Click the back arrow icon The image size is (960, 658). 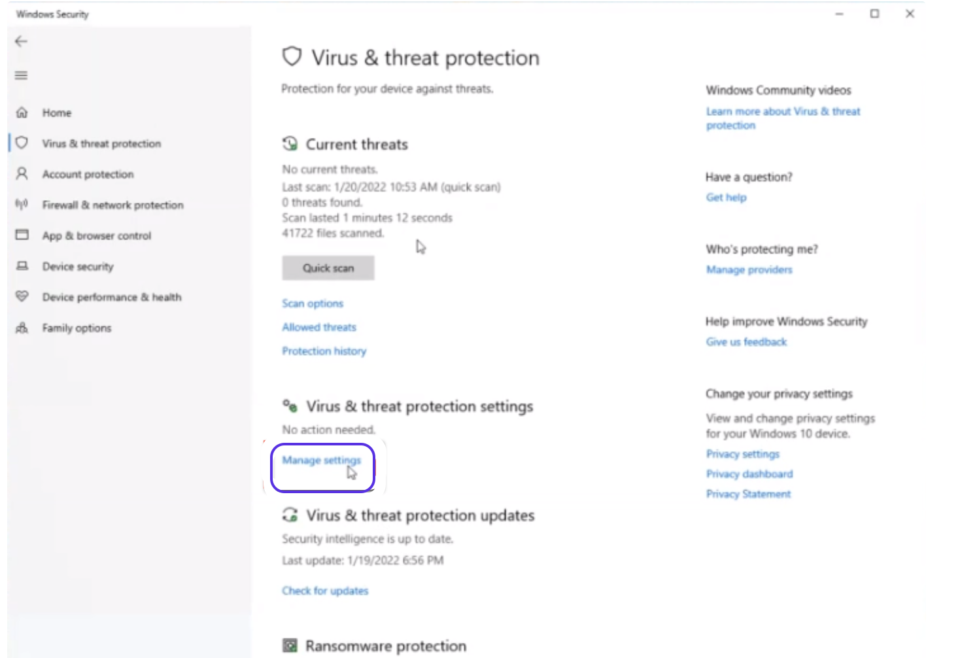tap(21, 41)
